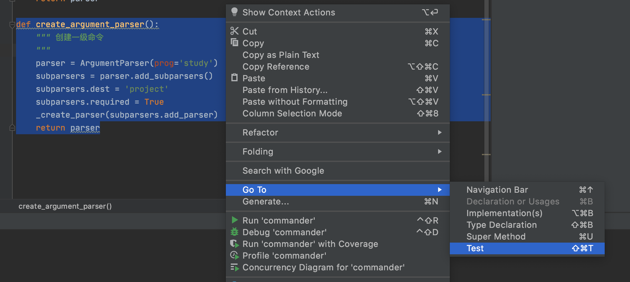Select the Go To menu entry

click(338, 190)
